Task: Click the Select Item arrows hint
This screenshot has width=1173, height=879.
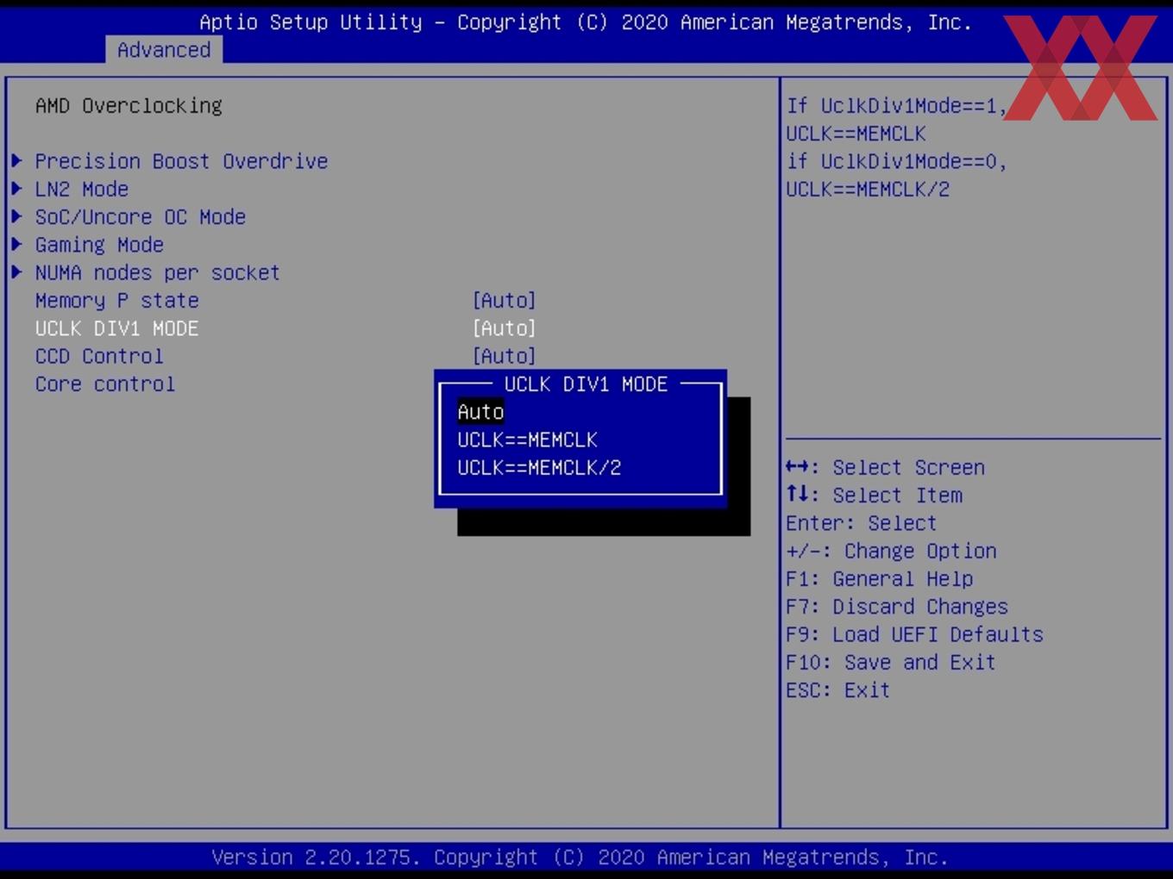Action: pyautogui.click(x=874, y=496)
